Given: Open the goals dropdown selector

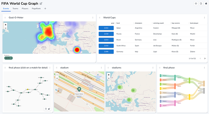Looking at the screenshot, I should pos(8,58).
